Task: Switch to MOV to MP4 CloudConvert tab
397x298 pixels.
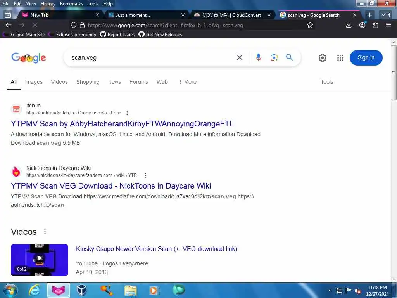Action: click(232, 15)
